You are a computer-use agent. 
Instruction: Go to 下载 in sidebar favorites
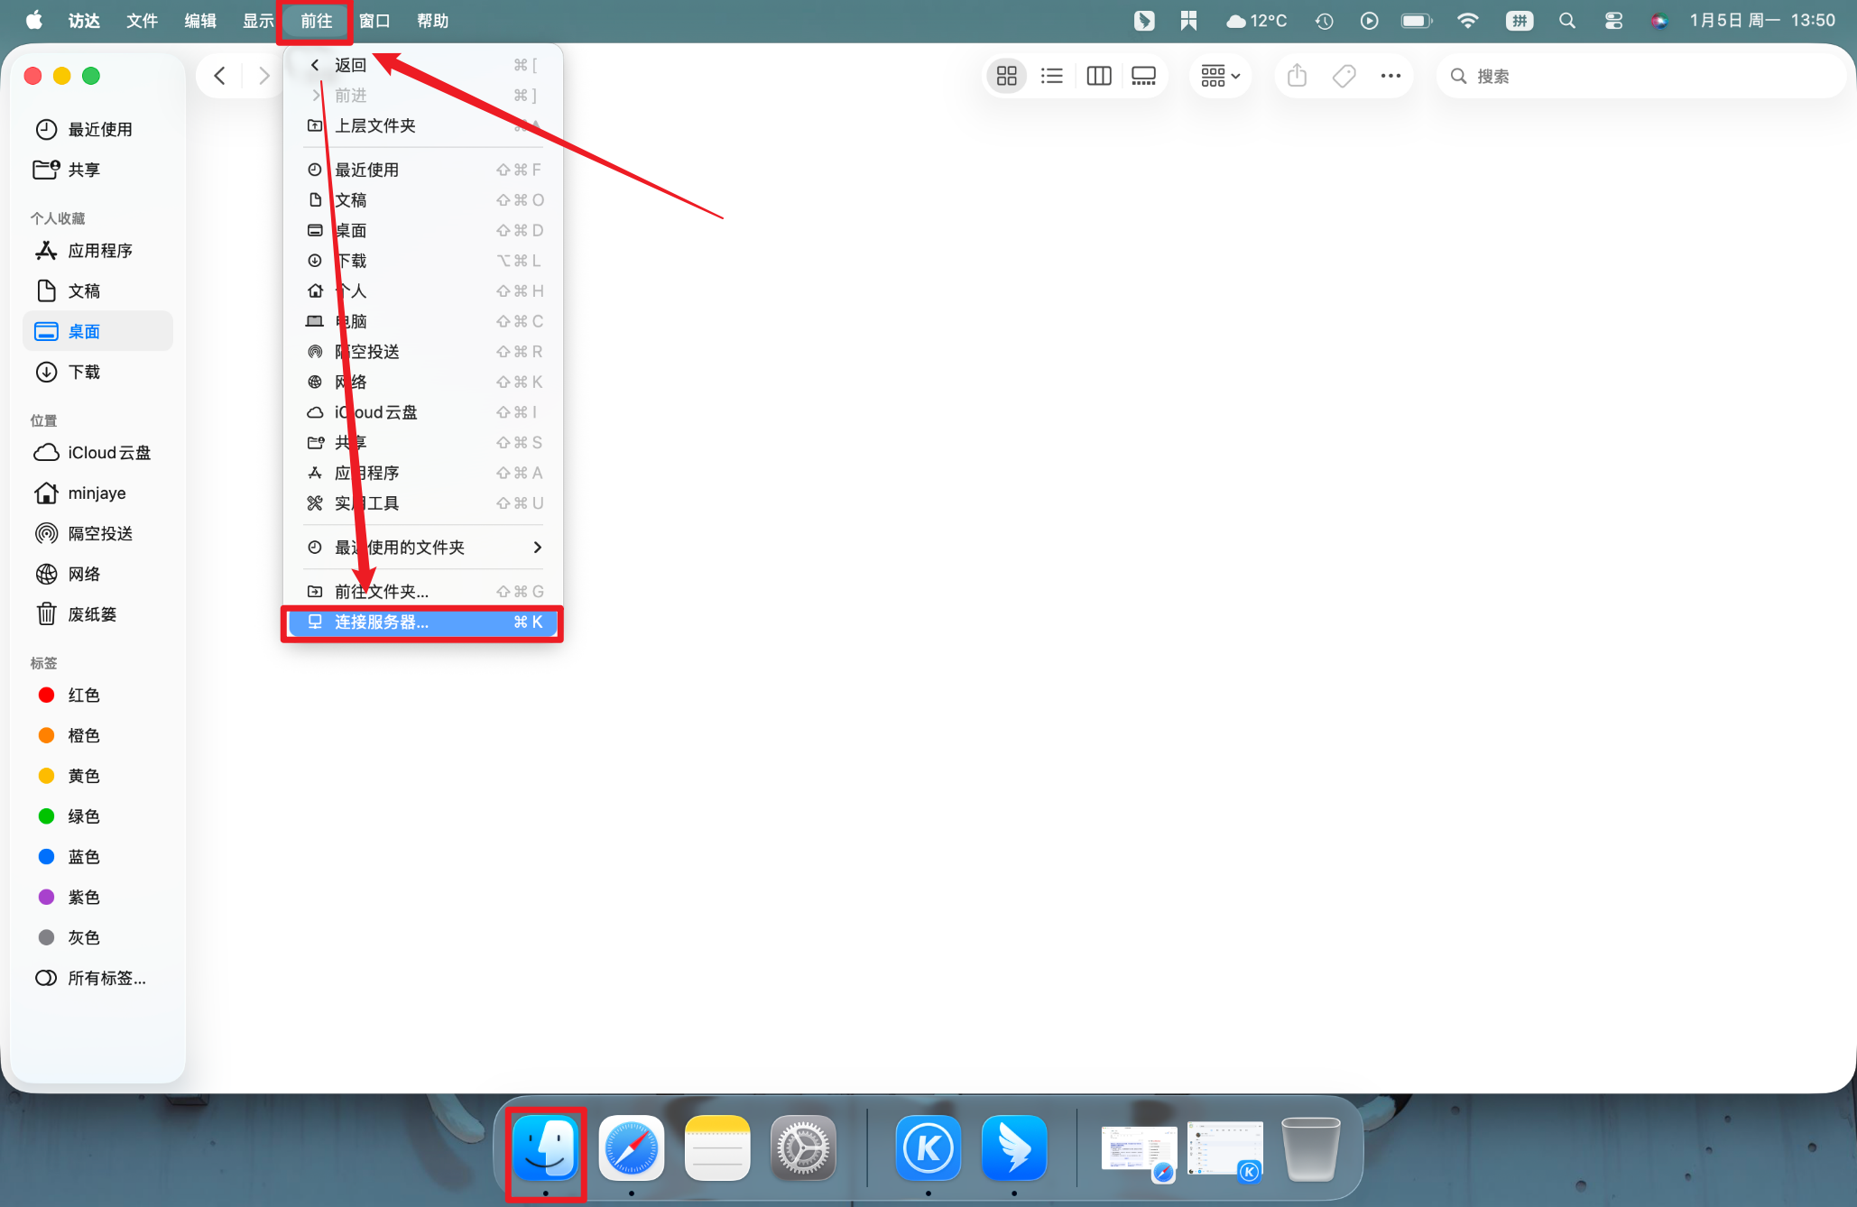click(84, 372)
